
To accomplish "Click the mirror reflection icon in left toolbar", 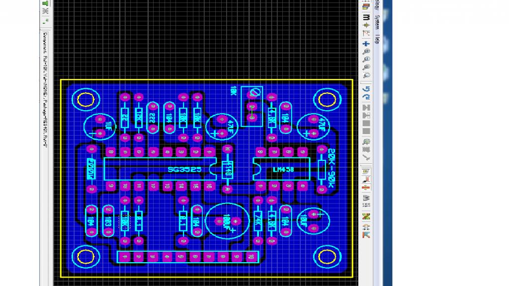I will pyautogui.click(x=45, y=11).
